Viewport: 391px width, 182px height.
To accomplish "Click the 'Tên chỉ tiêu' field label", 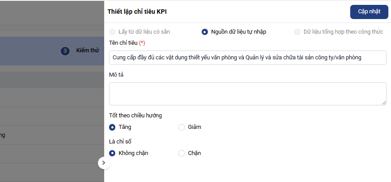I will pyautogui.click(x=123, y=43).
